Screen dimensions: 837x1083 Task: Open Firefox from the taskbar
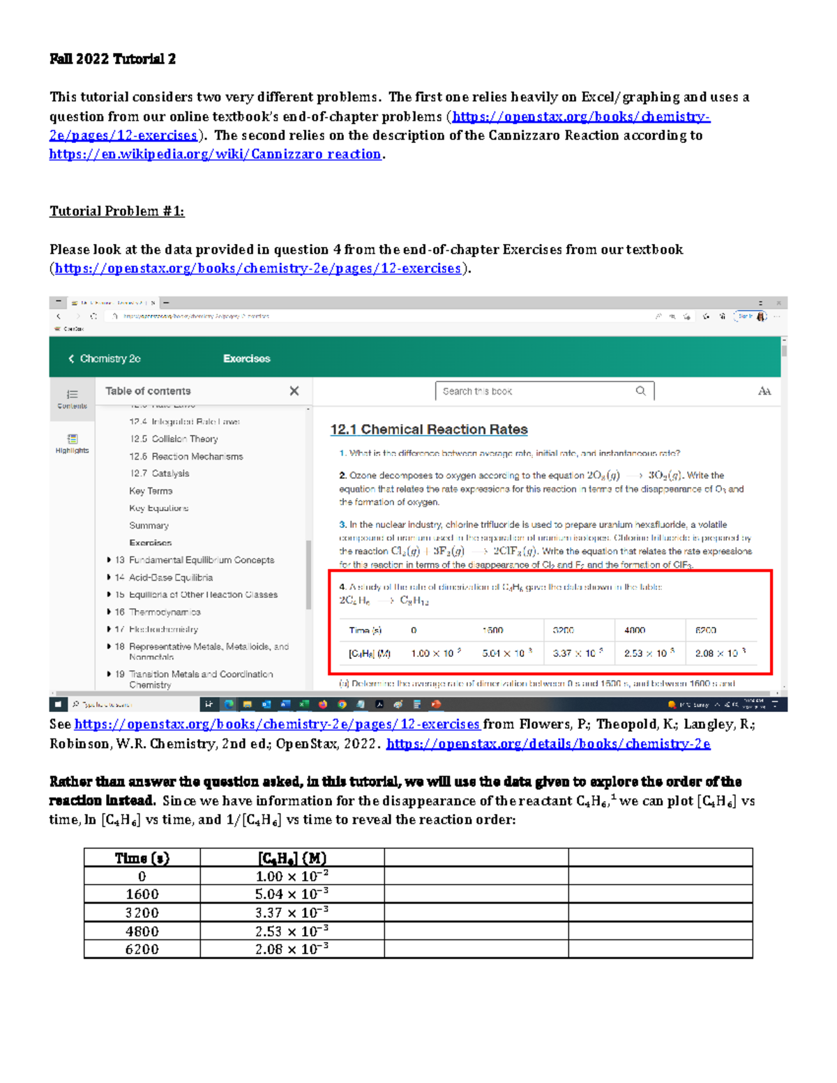click(x=323, y=704)
